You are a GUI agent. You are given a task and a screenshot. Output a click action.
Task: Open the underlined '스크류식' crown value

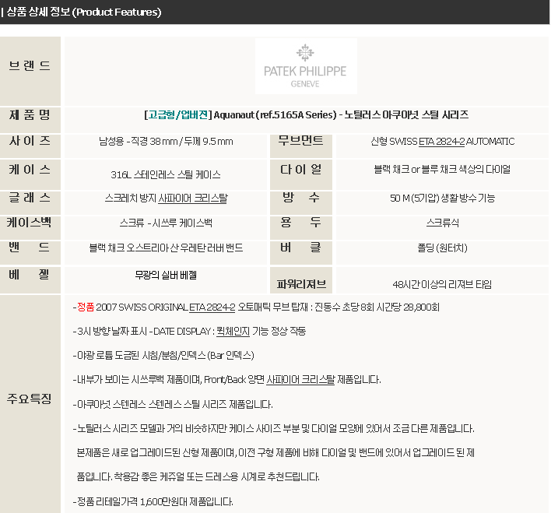442,223
